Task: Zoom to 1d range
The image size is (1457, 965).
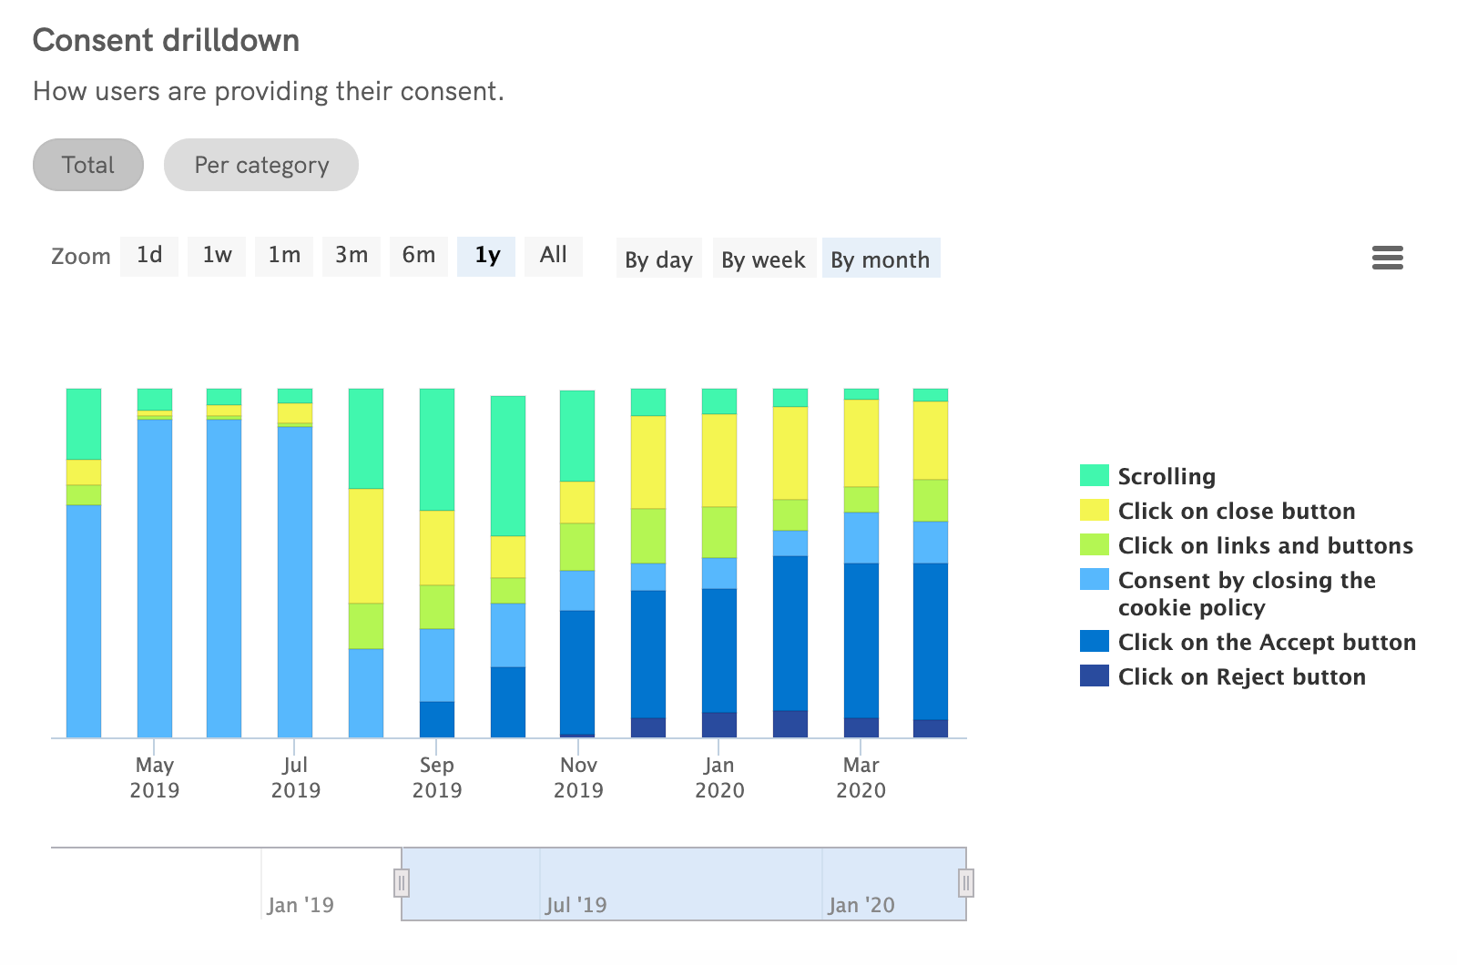Action: [148, 256]
